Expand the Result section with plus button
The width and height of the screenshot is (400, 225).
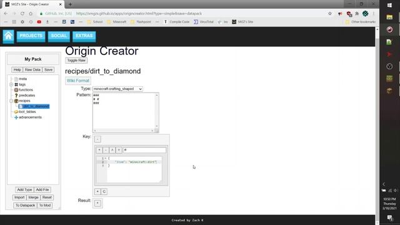click(97, 203)
